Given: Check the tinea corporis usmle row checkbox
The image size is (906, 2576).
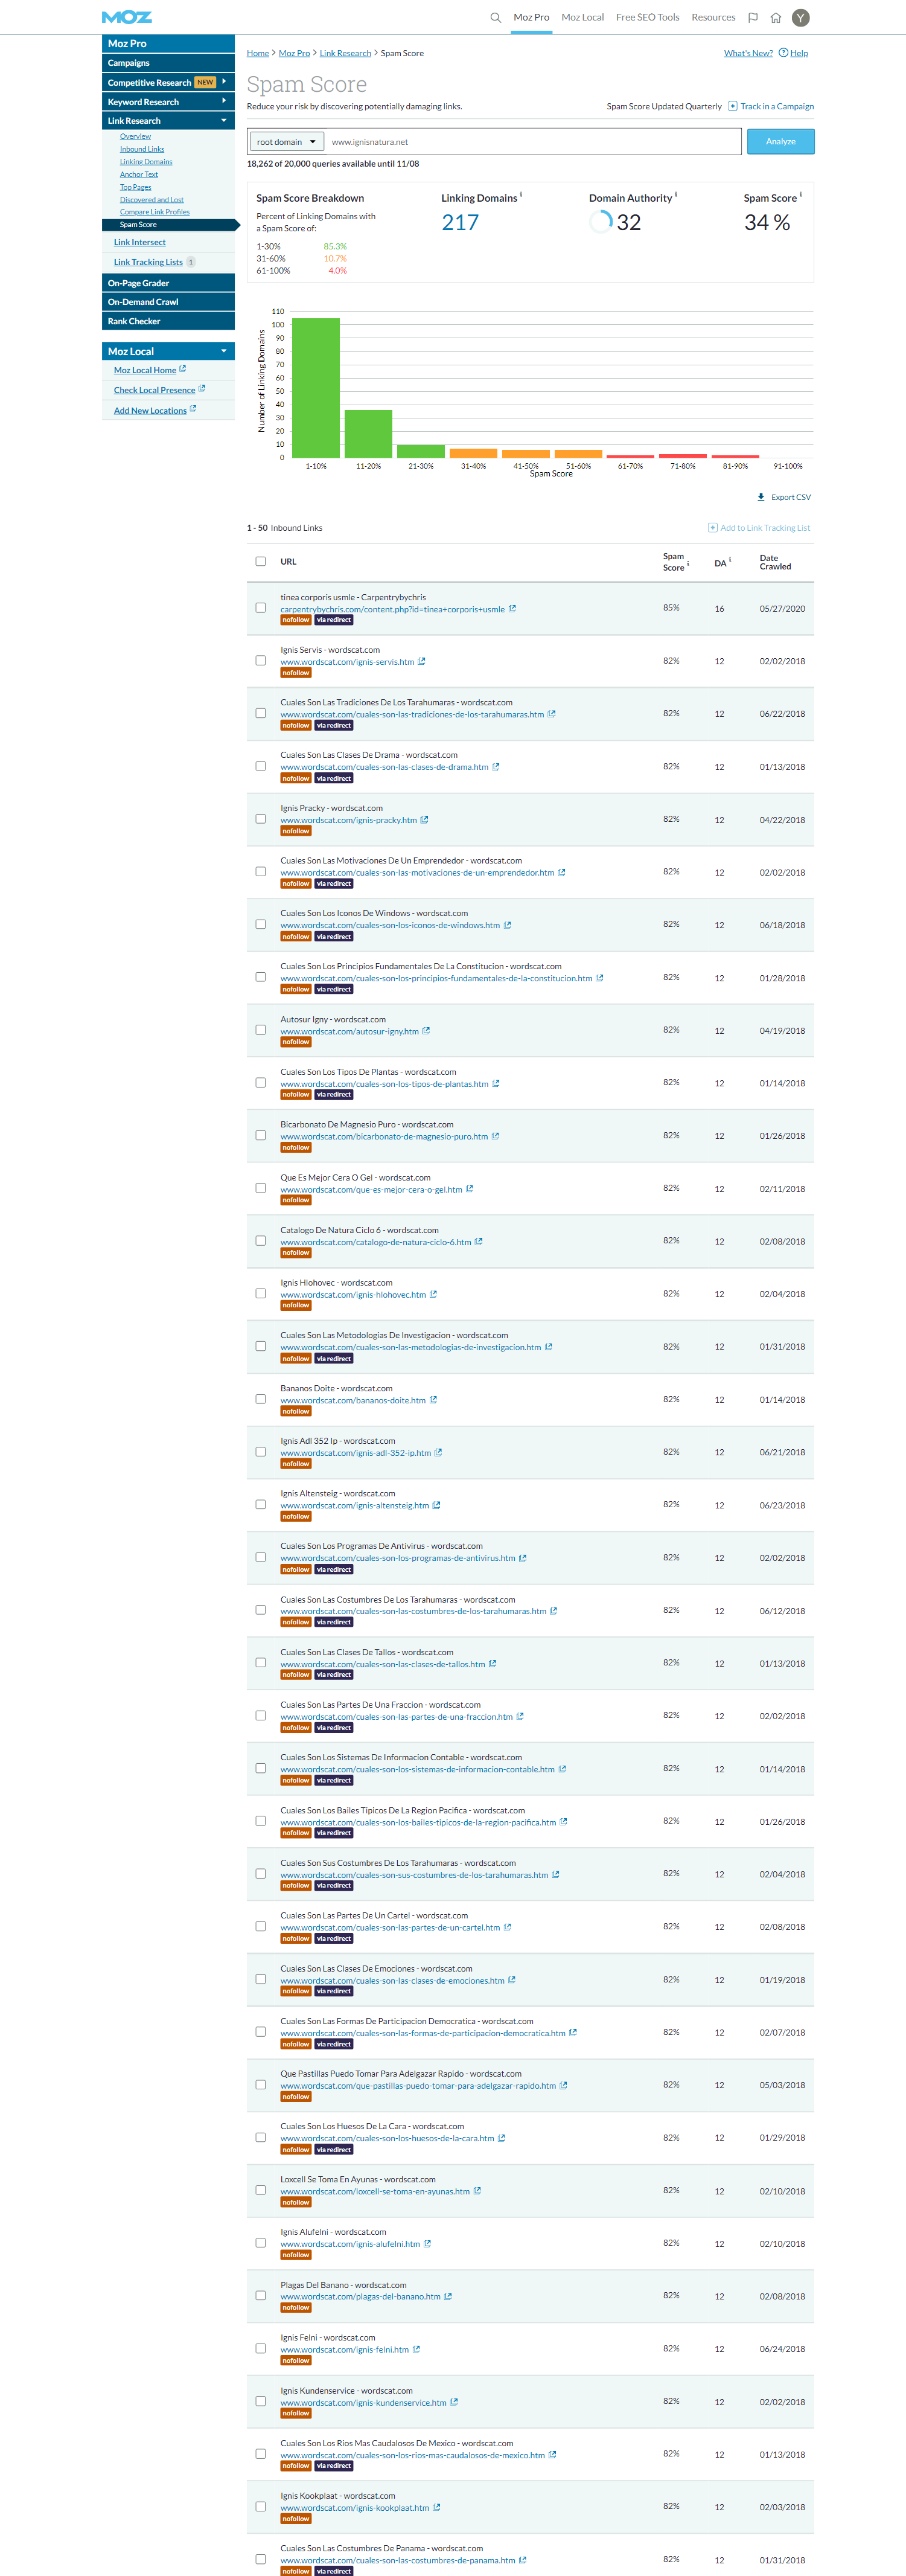Looking at the screenshot, I should [260, 608].
